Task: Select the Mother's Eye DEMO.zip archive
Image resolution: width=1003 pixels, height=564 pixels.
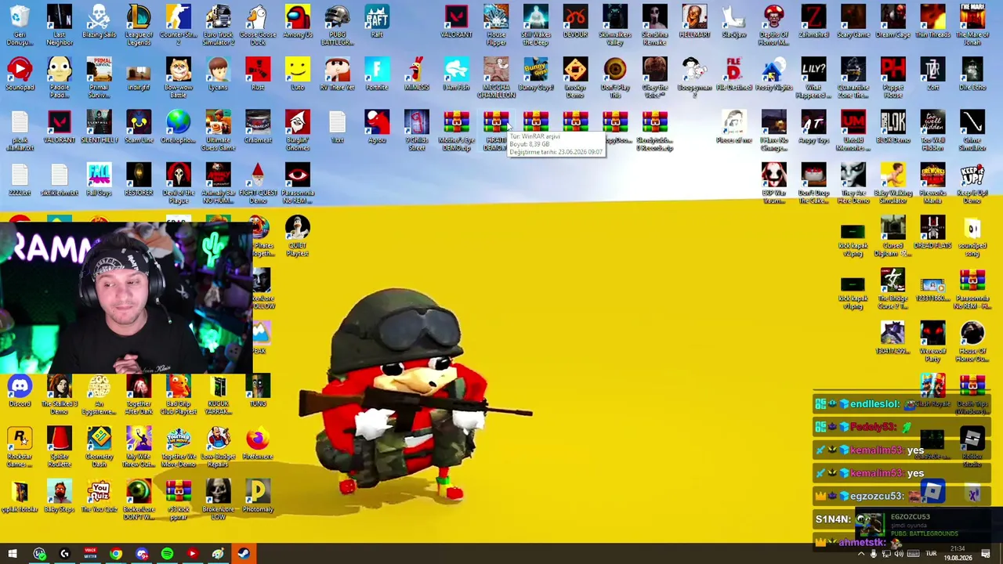Action: point(456,130)
